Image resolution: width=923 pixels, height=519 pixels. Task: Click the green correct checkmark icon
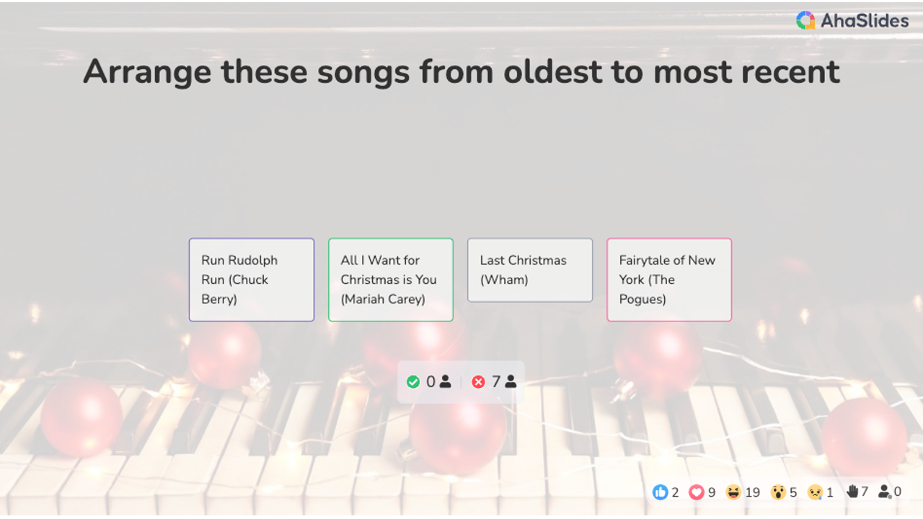tap(413, 382)
